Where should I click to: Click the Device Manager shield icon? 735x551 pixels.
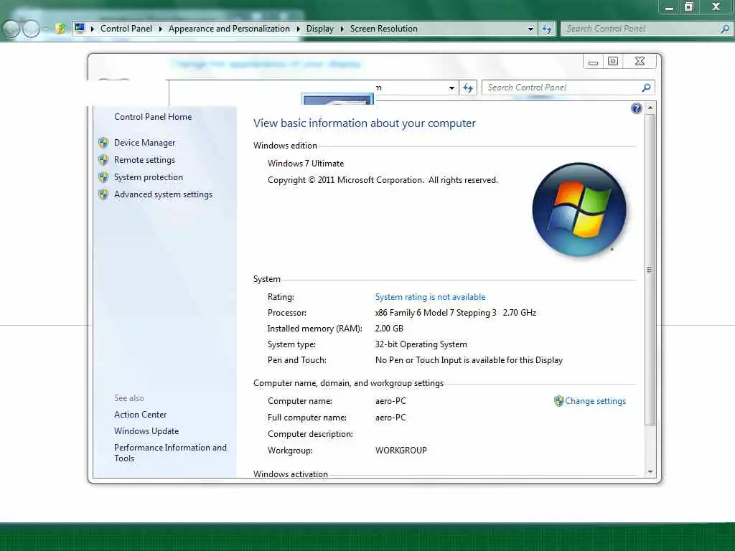click(103, 143)
